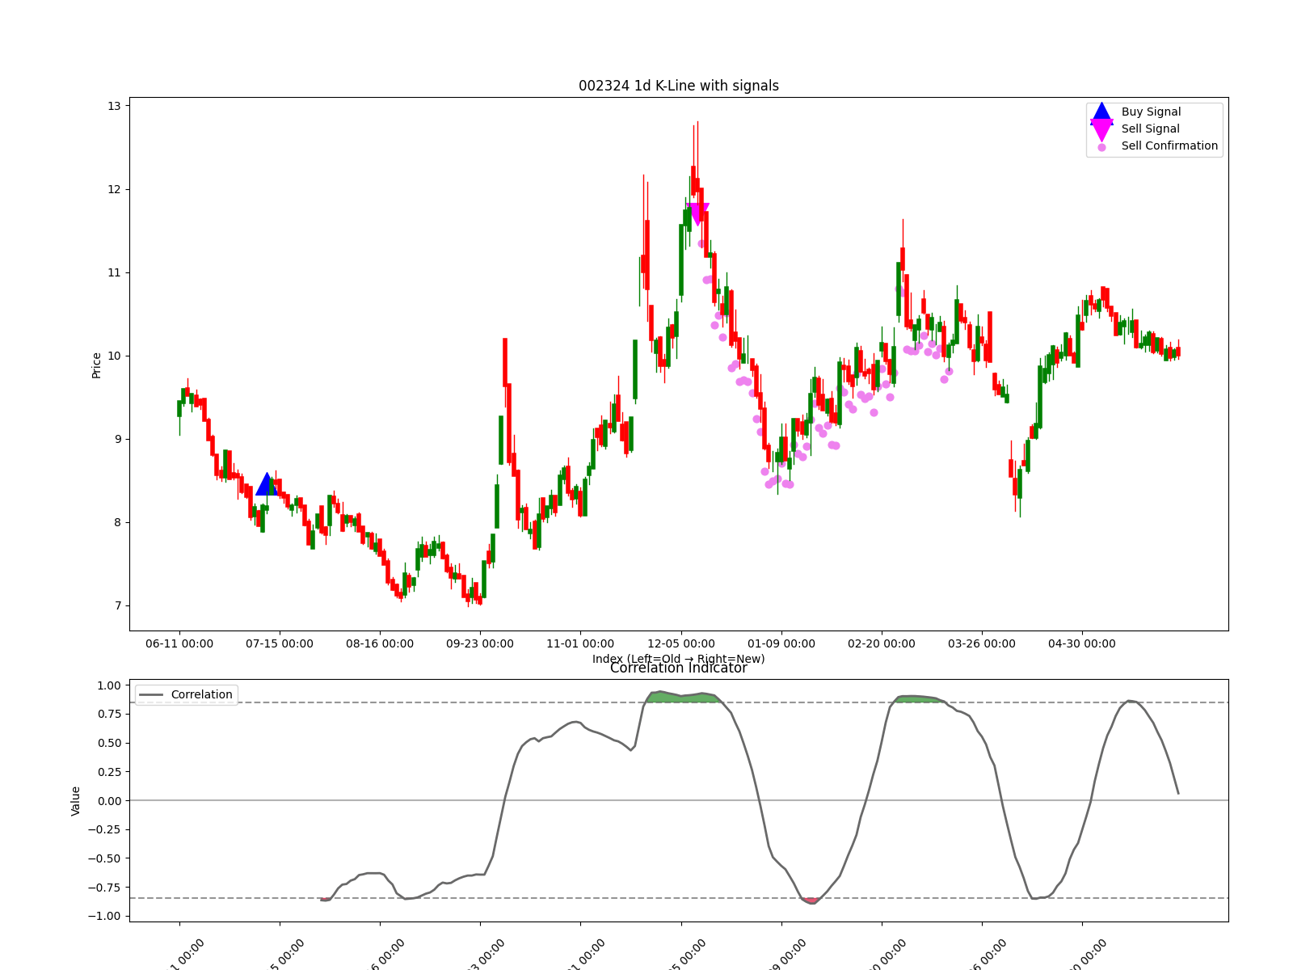Click the magenta Sell Signal triangle on the chart
The height and width of the screenshot is (970, 1293).
pos(697,214)
